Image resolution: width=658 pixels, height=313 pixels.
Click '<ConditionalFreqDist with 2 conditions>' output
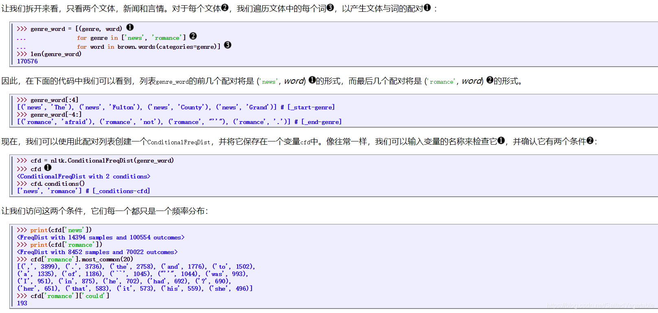click(83, 176)
